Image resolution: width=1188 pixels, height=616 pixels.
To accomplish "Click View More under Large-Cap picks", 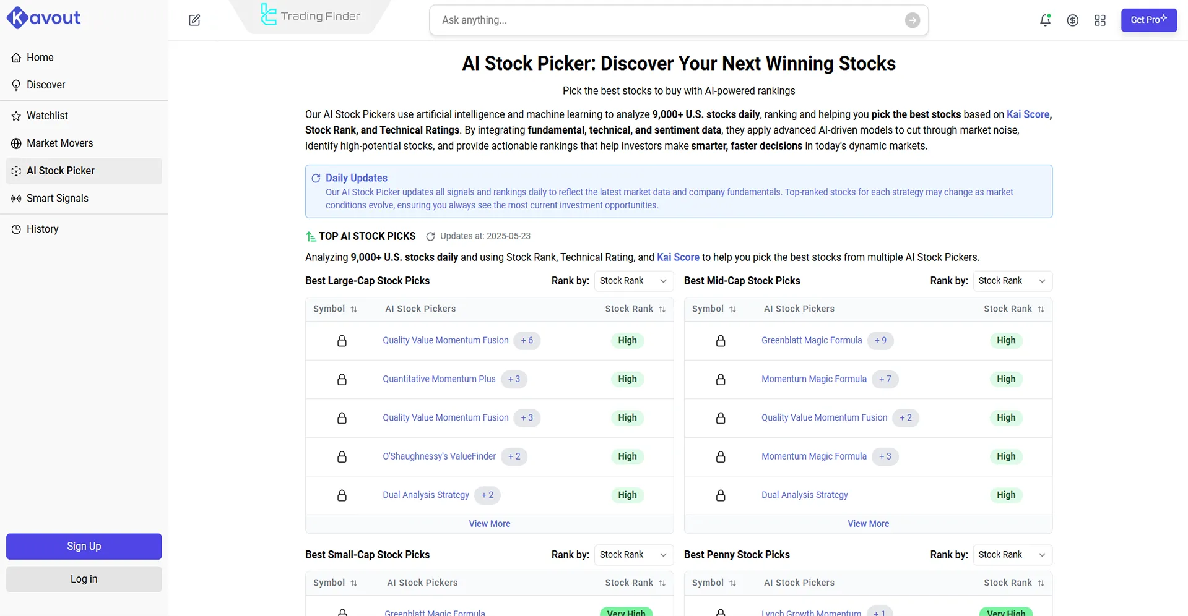I will point(489,524).
